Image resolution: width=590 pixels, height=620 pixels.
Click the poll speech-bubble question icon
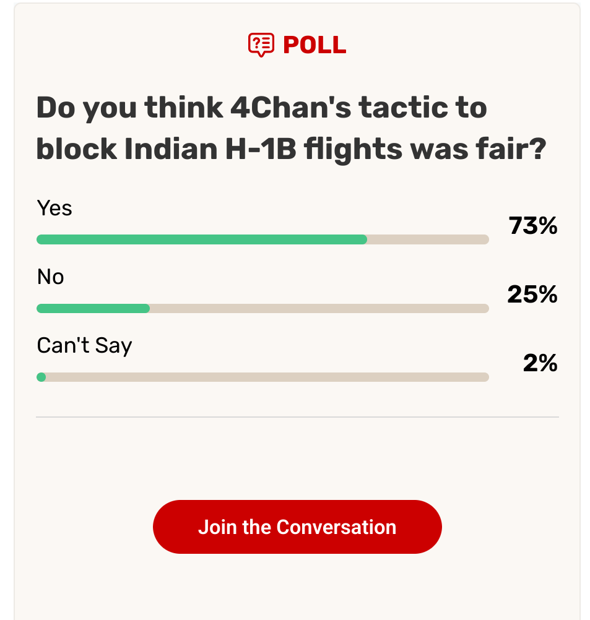point(261,45)
